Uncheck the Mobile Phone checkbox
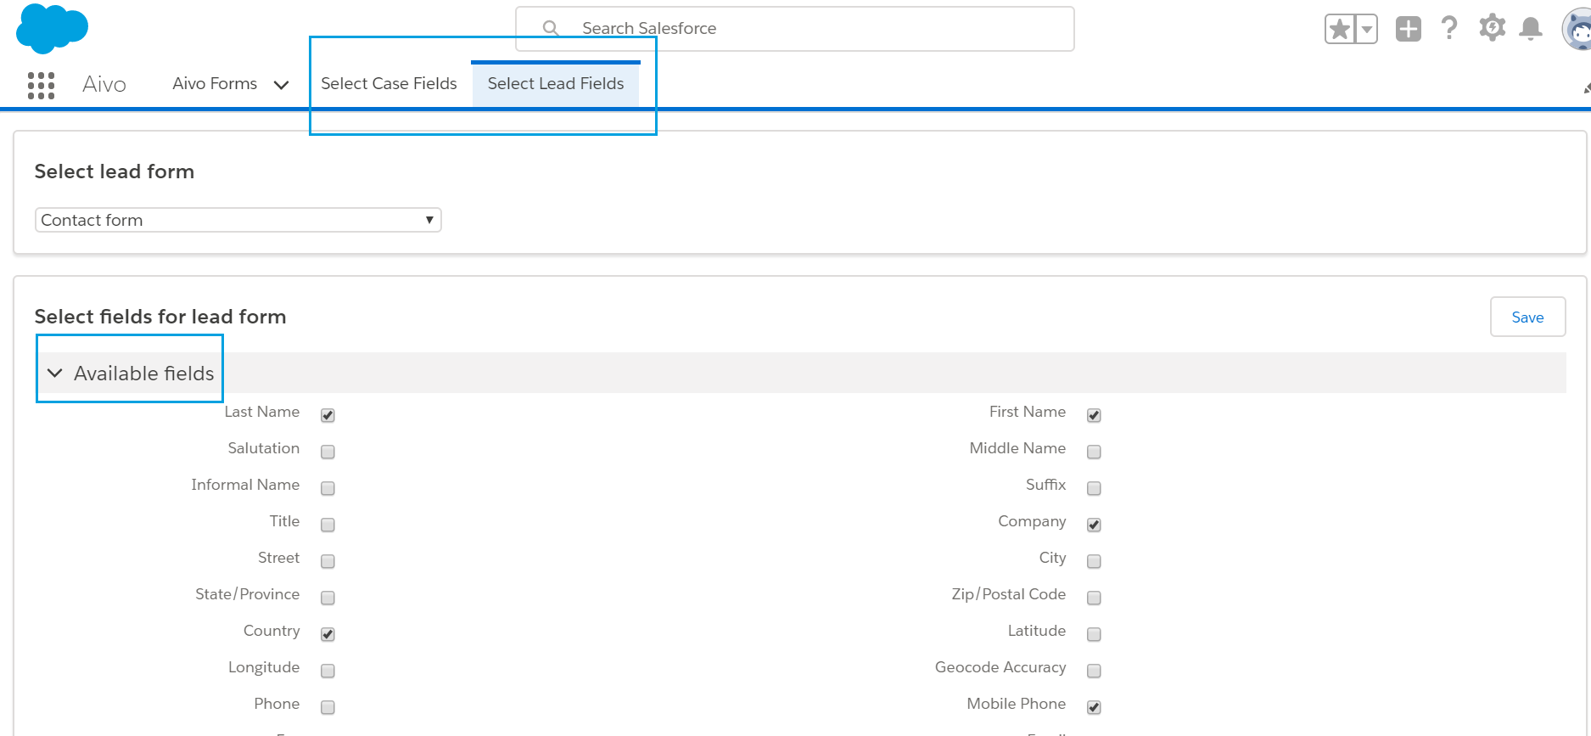Viewport: 1591px width, 736px height. click(1094, 707)
